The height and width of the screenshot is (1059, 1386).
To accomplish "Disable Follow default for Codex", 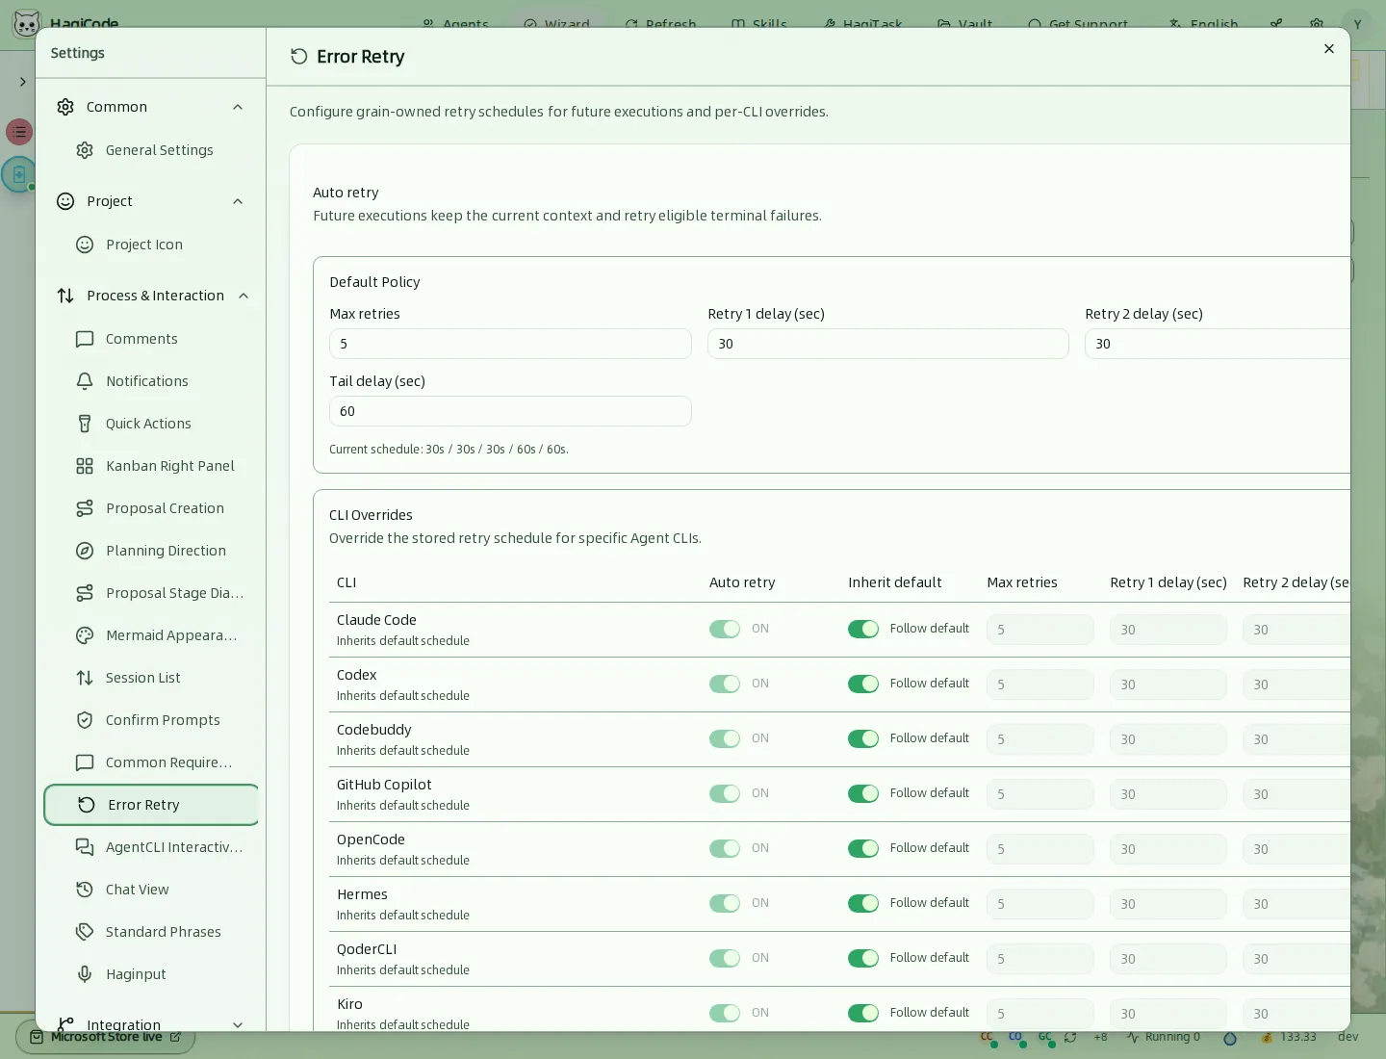I will click(x=863, y=684).
